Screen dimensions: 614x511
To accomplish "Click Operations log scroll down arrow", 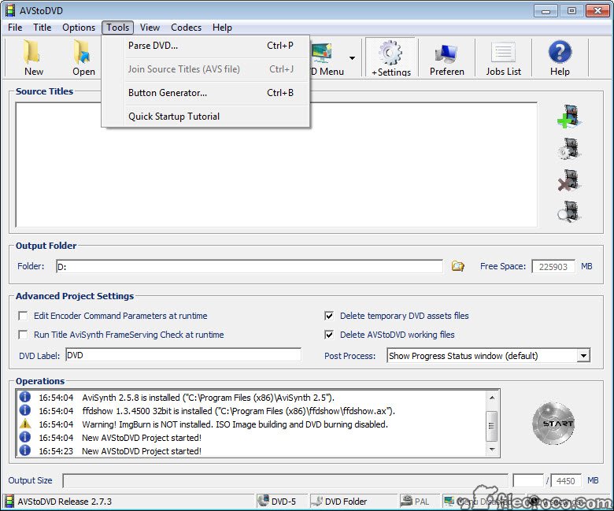I will click(492, 450).
